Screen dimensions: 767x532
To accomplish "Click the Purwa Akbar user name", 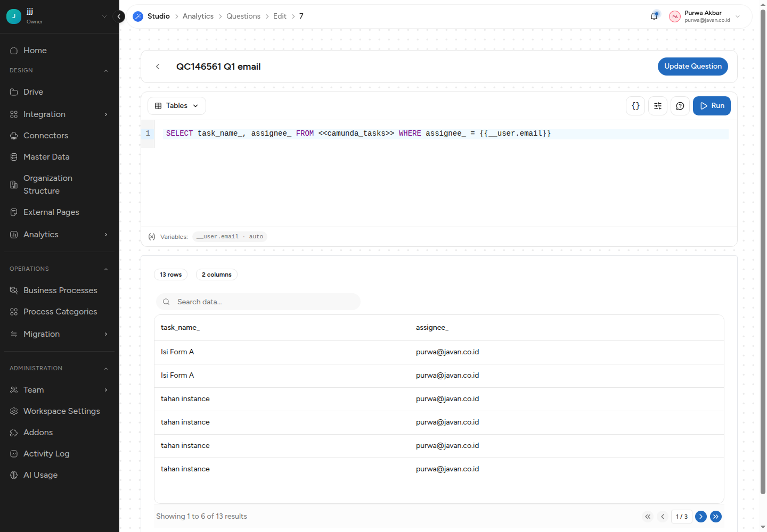I will click(703, 13).
